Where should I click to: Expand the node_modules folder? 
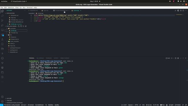coord(14,41)
